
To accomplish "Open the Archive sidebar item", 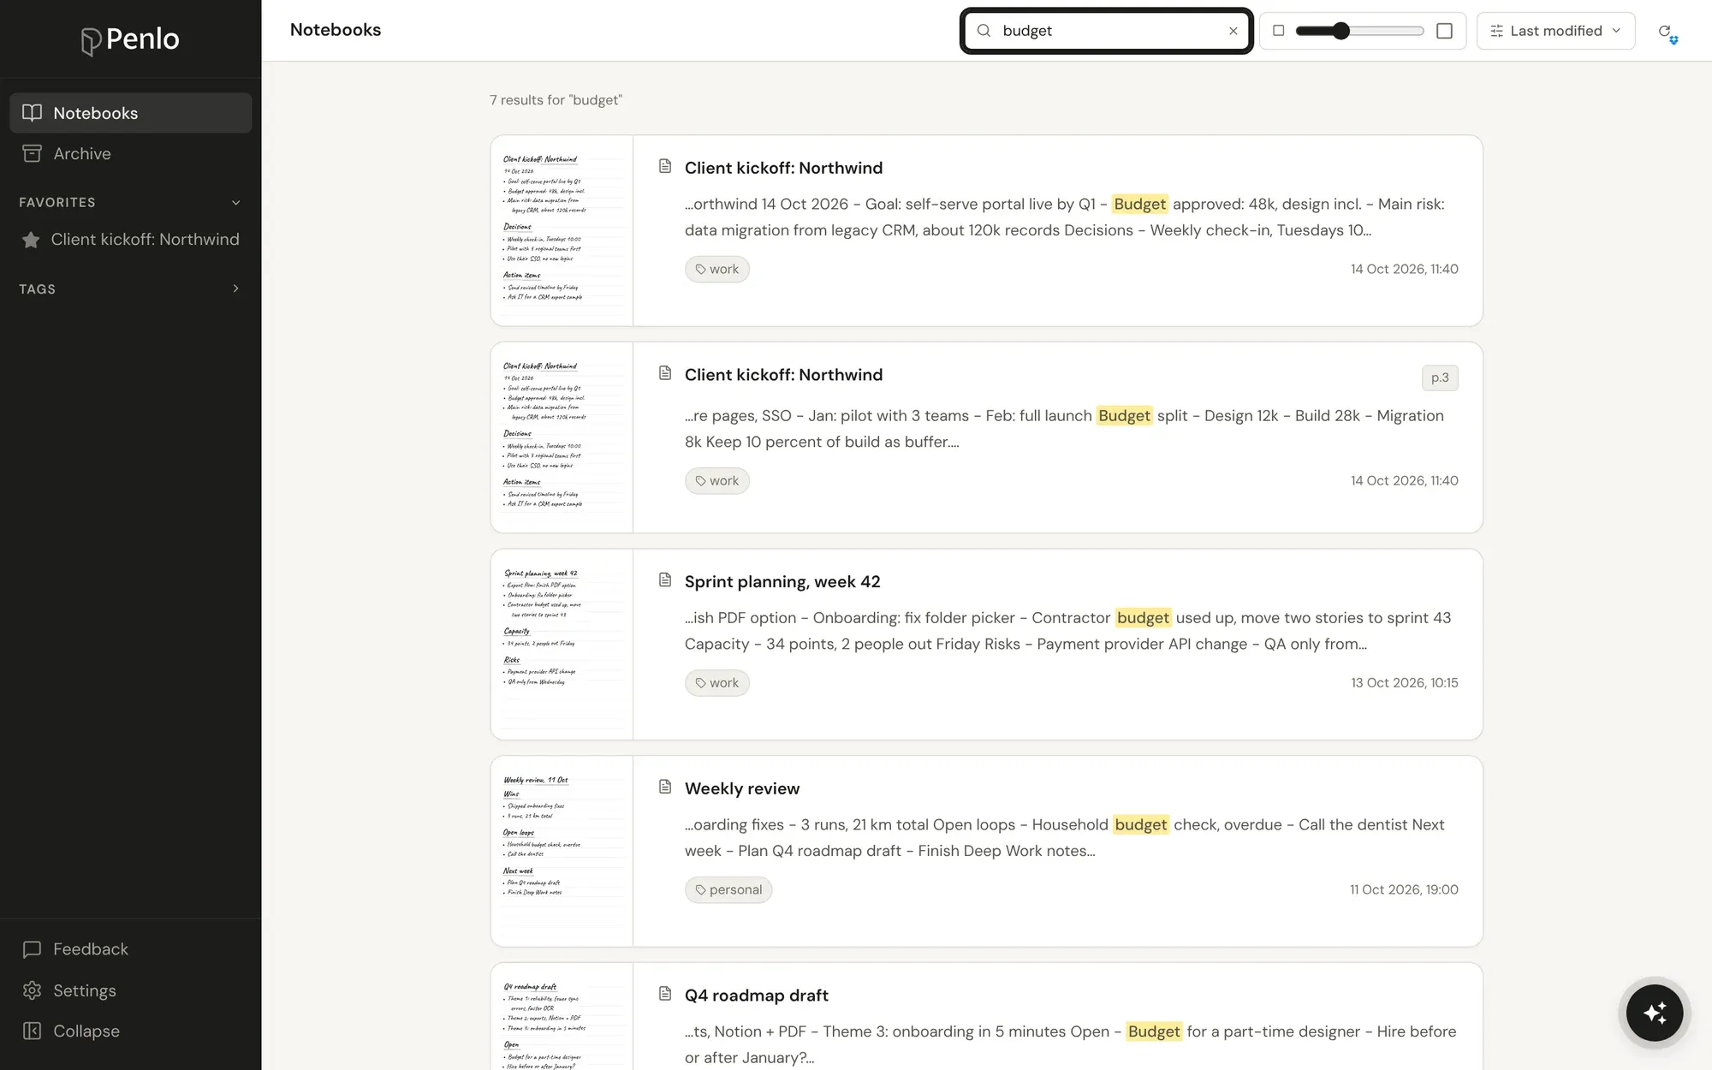I will (130, 153).
